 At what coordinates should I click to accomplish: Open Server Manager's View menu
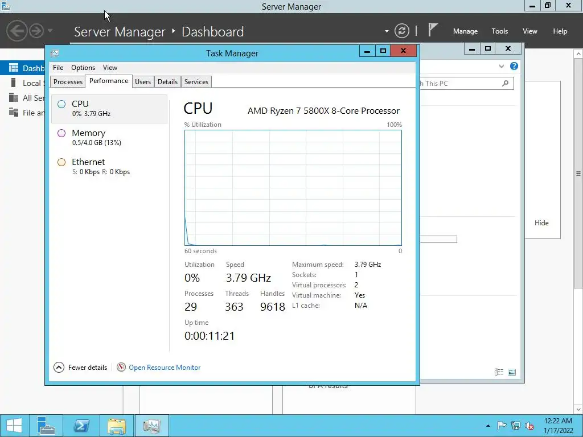[x=529, y=31]
